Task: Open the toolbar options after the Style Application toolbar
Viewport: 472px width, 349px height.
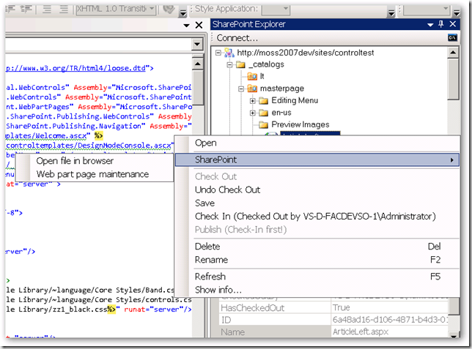Action: pos(391,12)
